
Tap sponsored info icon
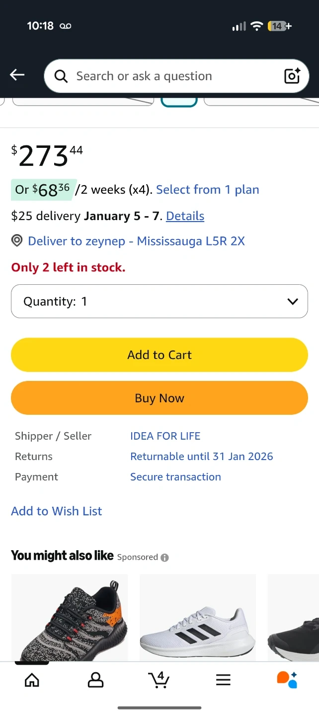click(164, 558)
